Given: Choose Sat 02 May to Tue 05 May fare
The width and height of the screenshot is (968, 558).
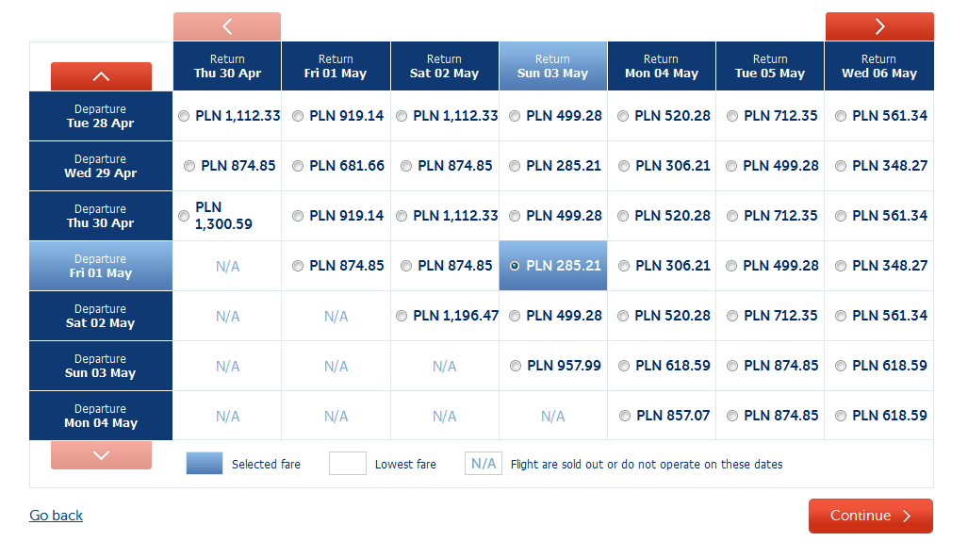Looking at the screenshot, I should [732, 316].
